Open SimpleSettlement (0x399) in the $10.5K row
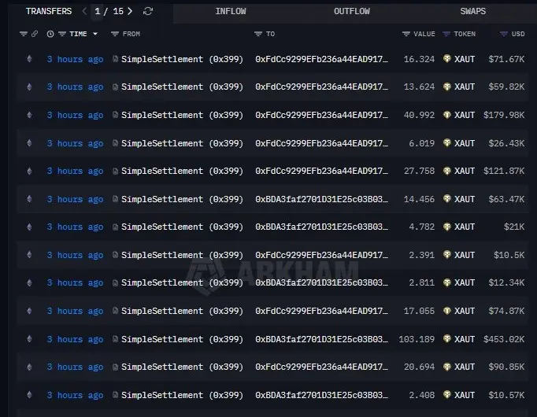The image size is (537, 417). [182, 255]
